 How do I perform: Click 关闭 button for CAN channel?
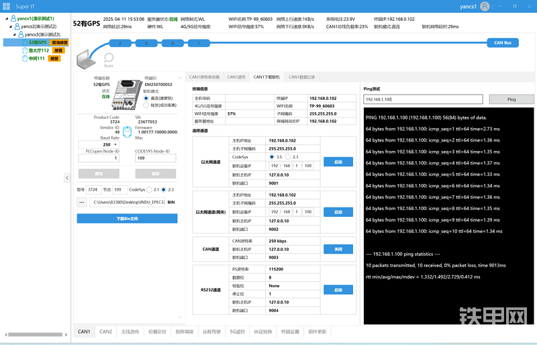(x=338, y=248)
